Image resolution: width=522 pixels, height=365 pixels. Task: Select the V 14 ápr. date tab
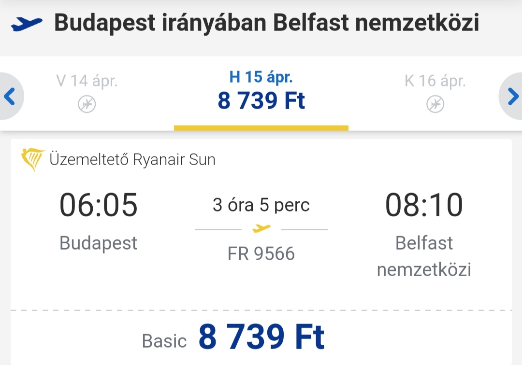point(87,93)
